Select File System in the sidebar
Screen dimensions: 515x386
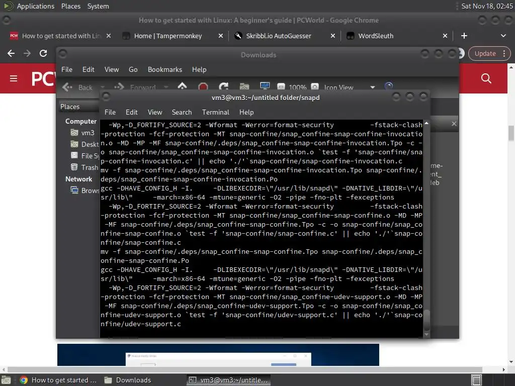point(84,156)
